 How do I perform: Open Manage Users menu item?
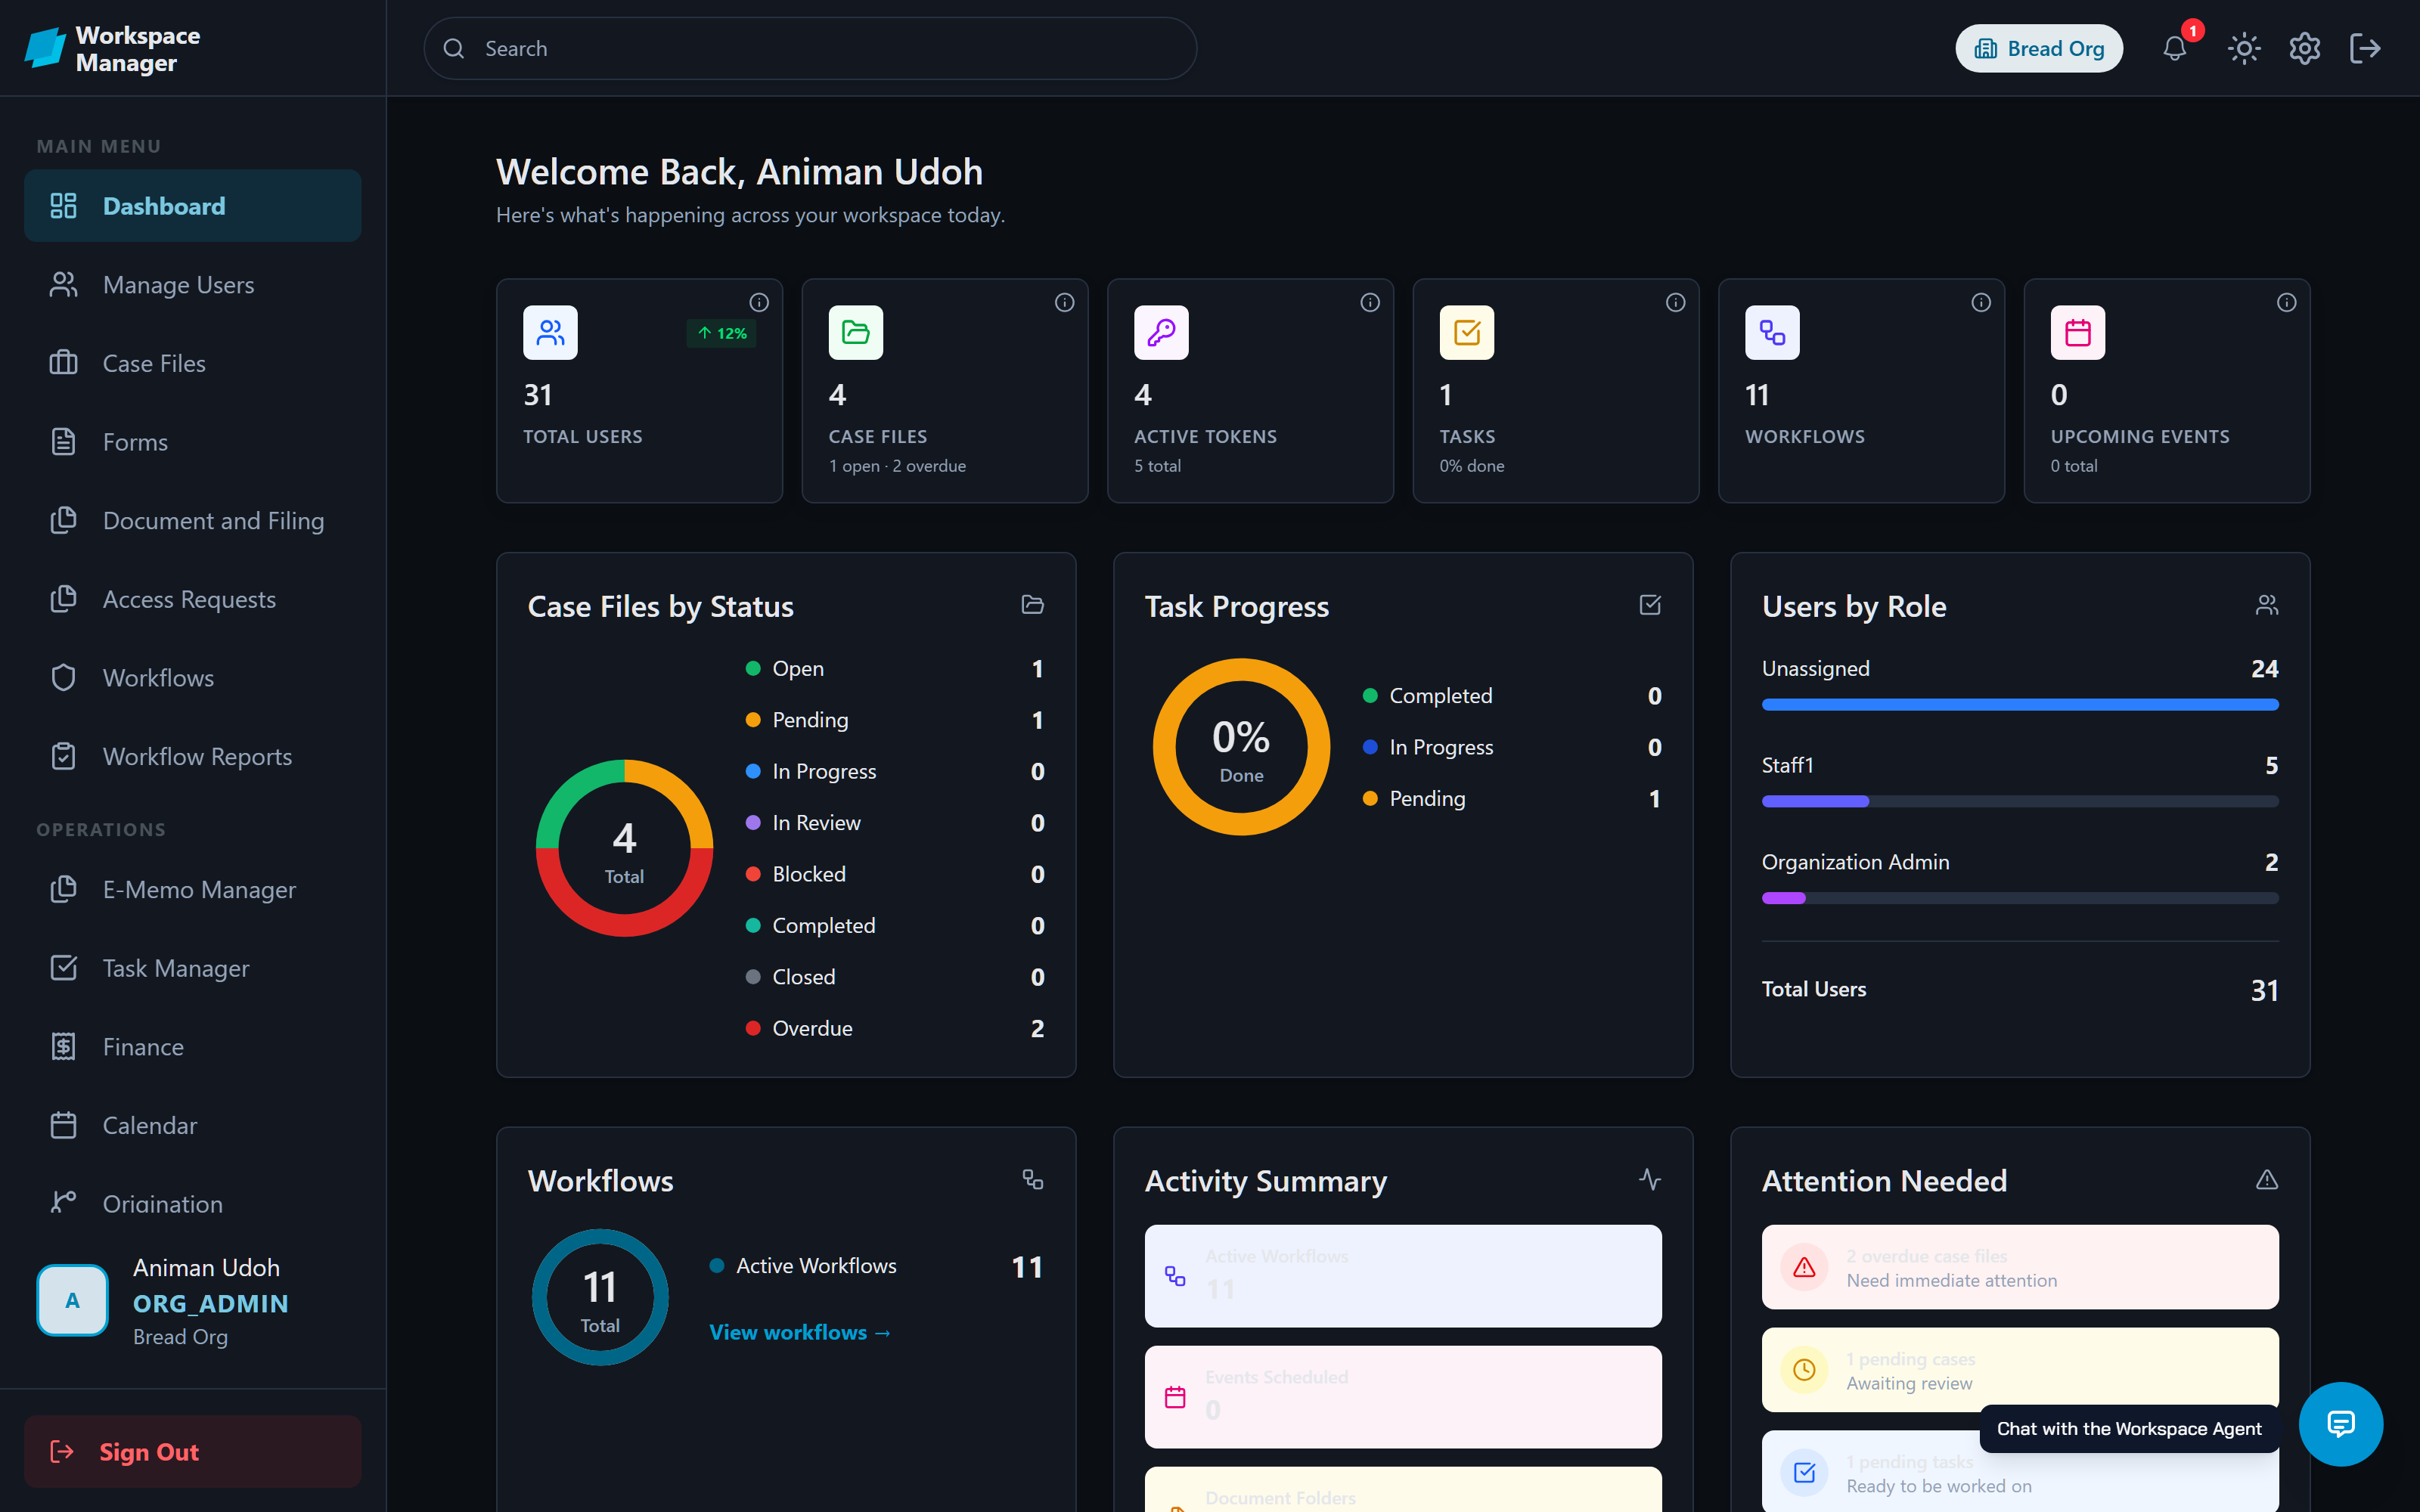(x=192, y=284)
